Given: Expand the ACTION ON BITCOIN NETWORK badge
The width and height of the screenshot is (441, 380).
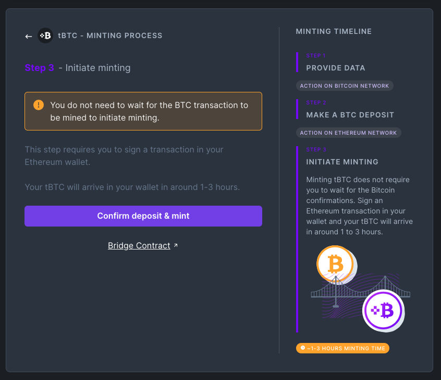Looking at the screenshot, I should pos(345,86).
